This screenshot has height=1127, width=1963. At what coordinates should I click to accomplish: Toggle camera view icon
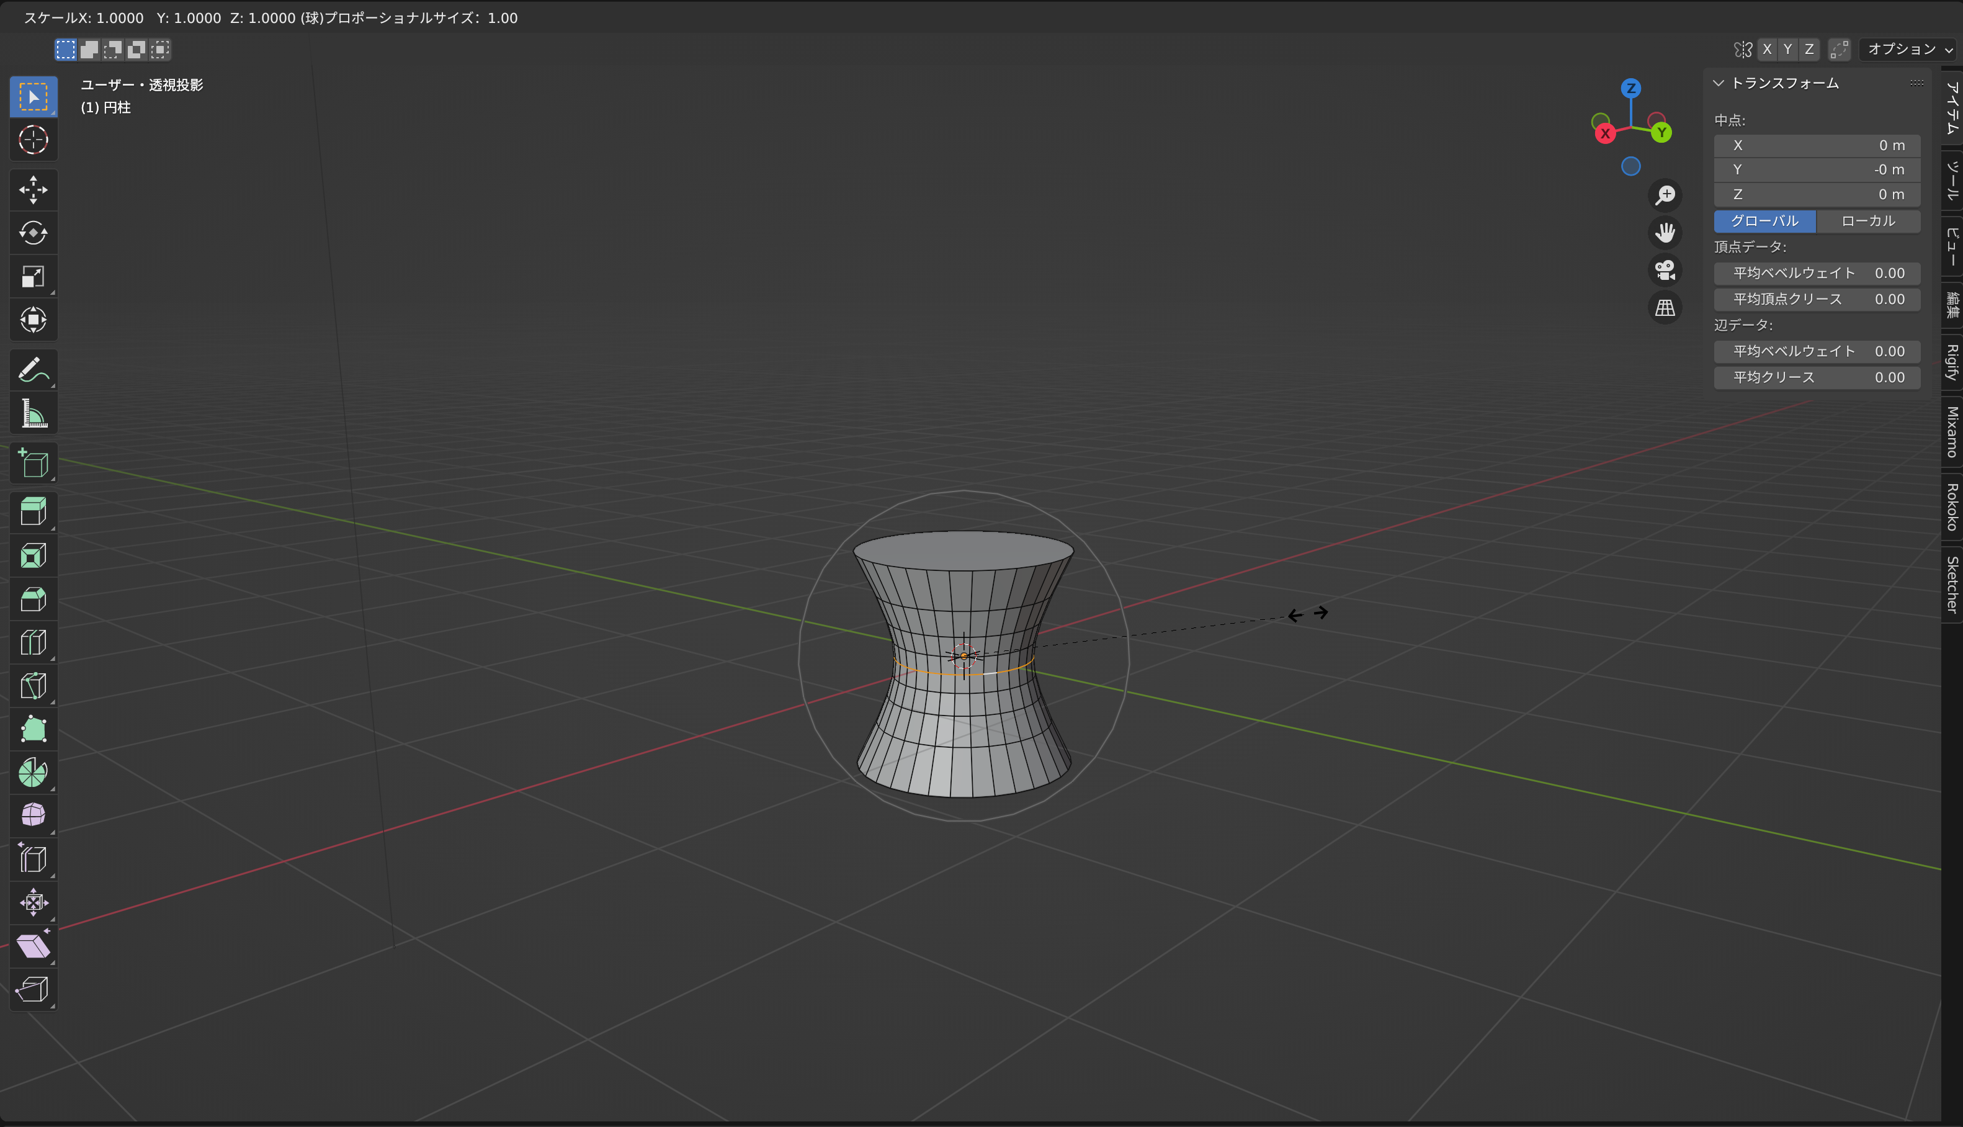(x=1665, y=270)
